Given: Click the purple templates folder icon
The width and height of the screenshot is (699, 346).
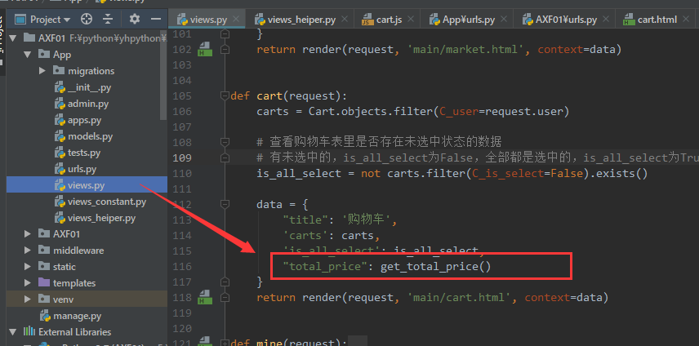Looking at the screenshot, I should coord(44,282).
